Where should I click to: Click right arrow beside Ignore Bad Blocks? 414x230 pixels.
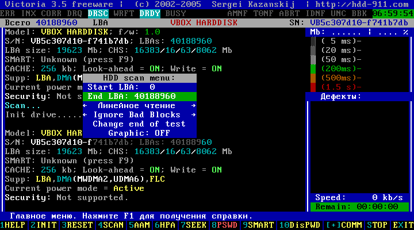click(x=194, y=115)
